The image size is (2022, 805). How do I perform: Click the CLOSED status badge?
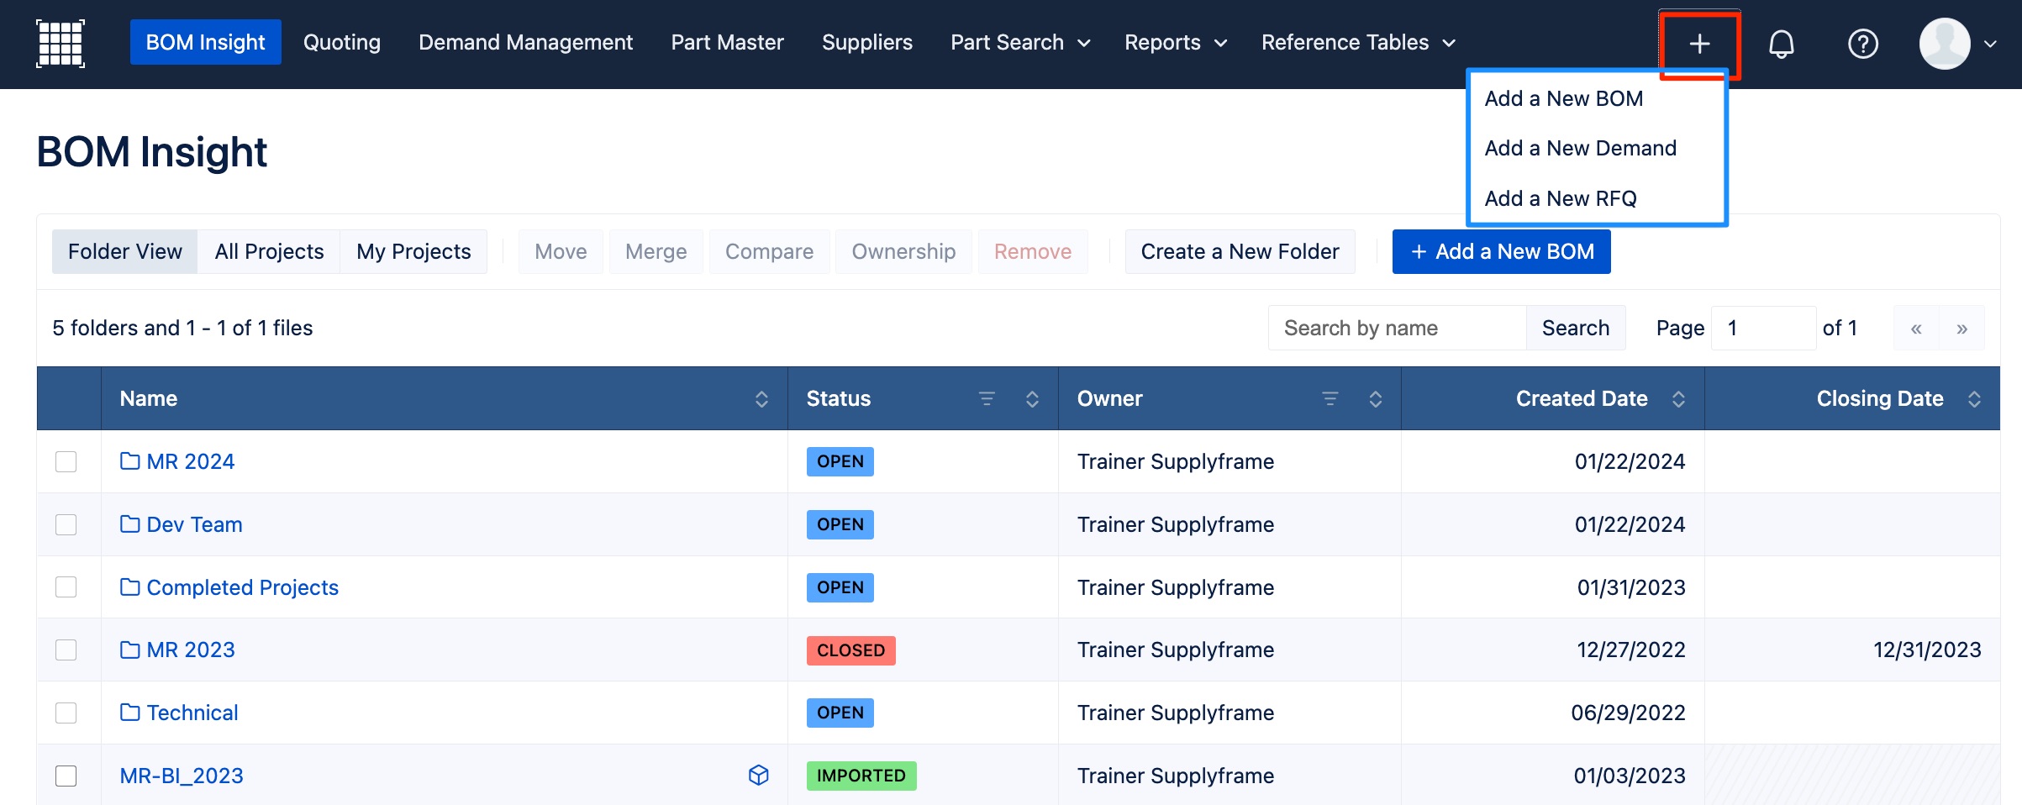(850, 650)
